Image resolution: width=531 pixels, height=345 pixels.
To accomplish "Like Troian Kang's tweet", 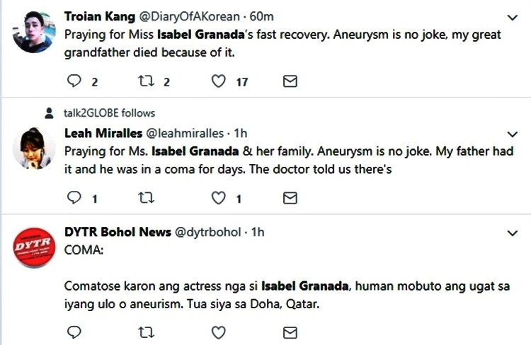I will (219, 81).
